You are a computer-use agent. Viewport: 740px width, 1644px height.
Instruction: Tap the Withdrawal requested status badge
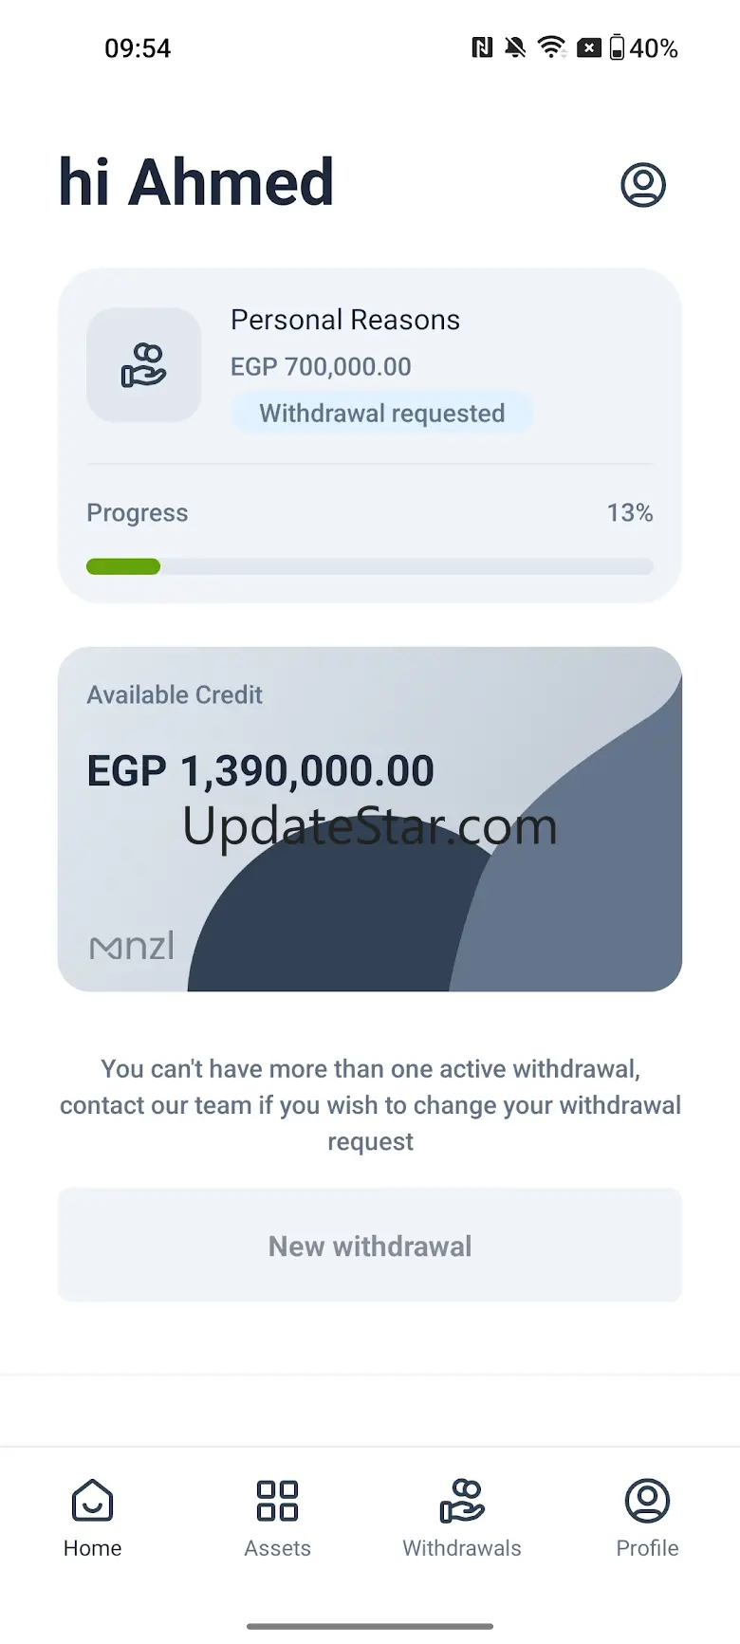pos(381,414)
